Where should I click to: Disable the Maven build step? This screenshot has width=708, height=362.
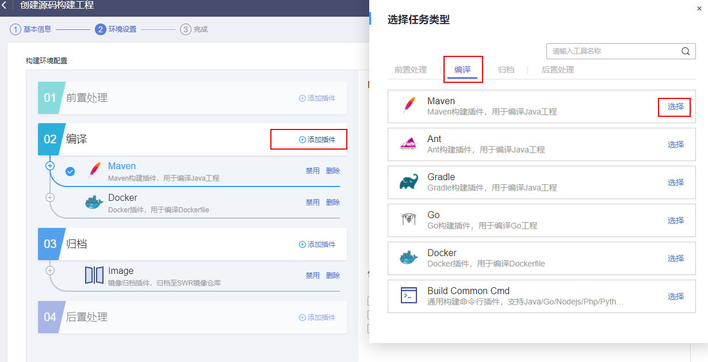click(312, 171)
